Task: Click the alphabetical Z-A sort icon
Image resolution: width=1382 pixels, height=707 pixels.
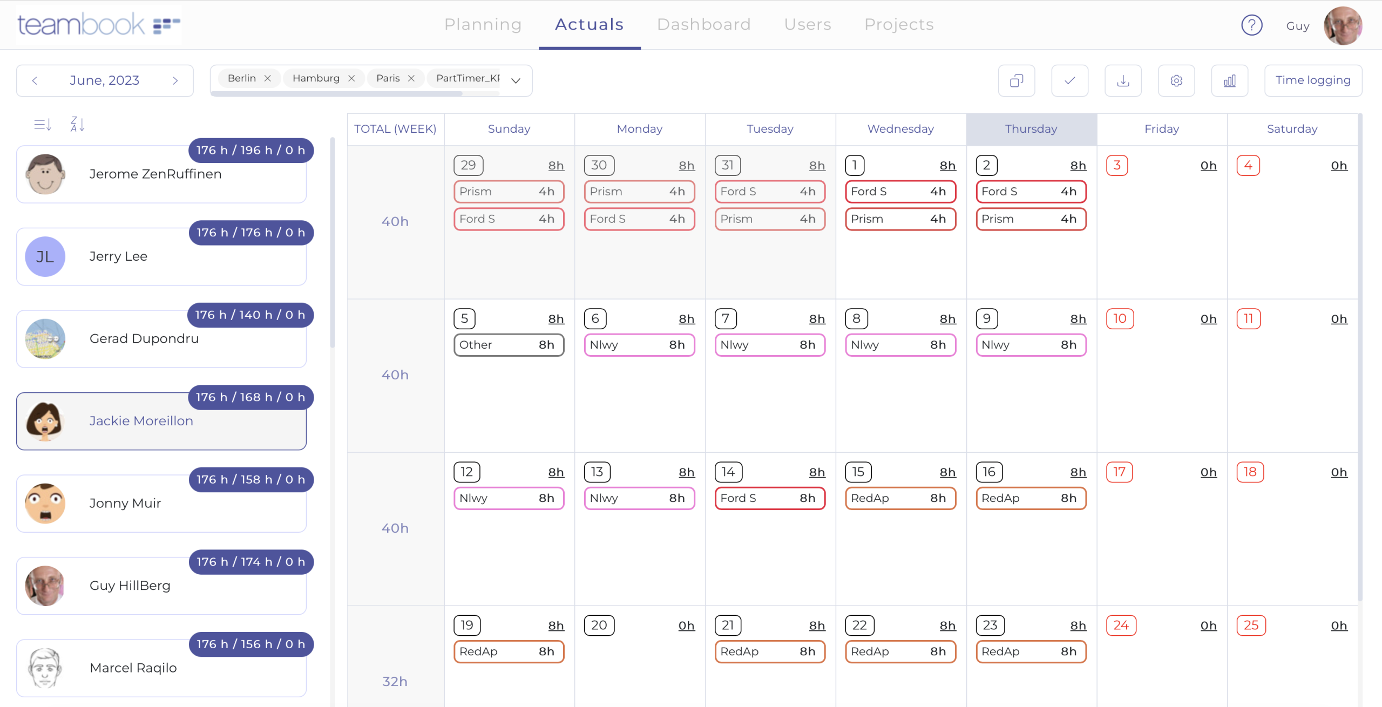Action: click(x=77, y=125)
